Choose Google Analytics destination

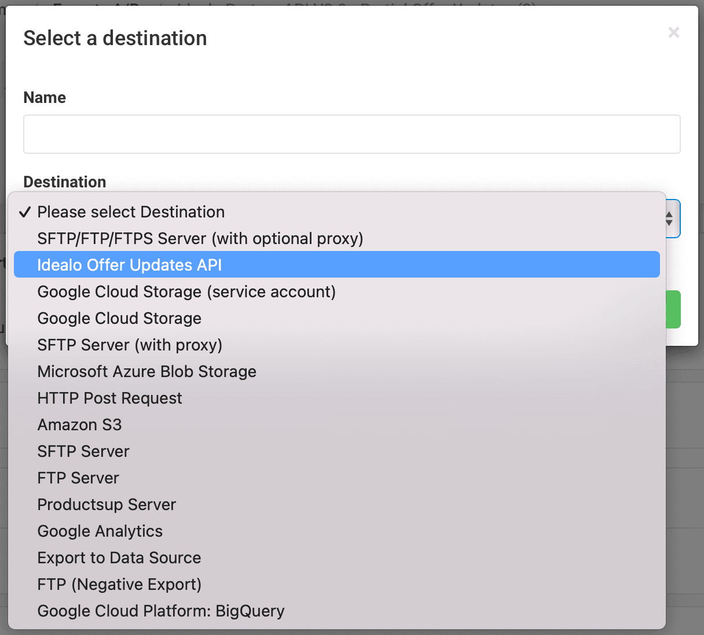100,531
